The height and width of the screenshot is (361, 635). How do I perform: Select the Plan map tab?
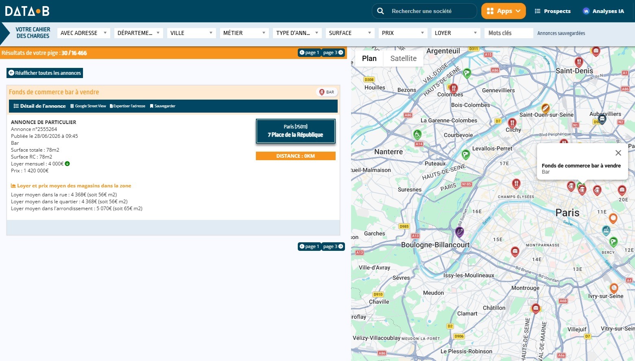[369, 59]
